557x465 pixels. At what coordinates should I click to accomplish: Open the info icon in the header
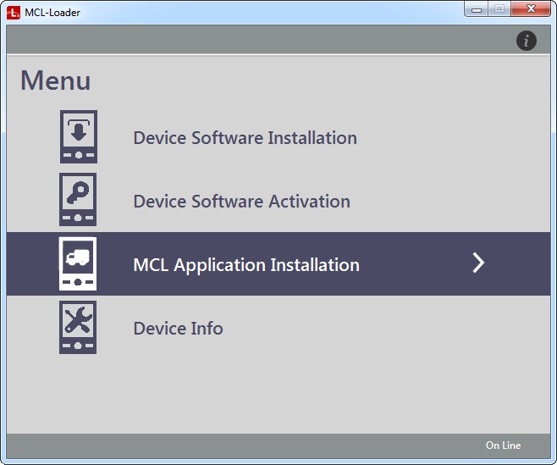click(x=526, y=41)
